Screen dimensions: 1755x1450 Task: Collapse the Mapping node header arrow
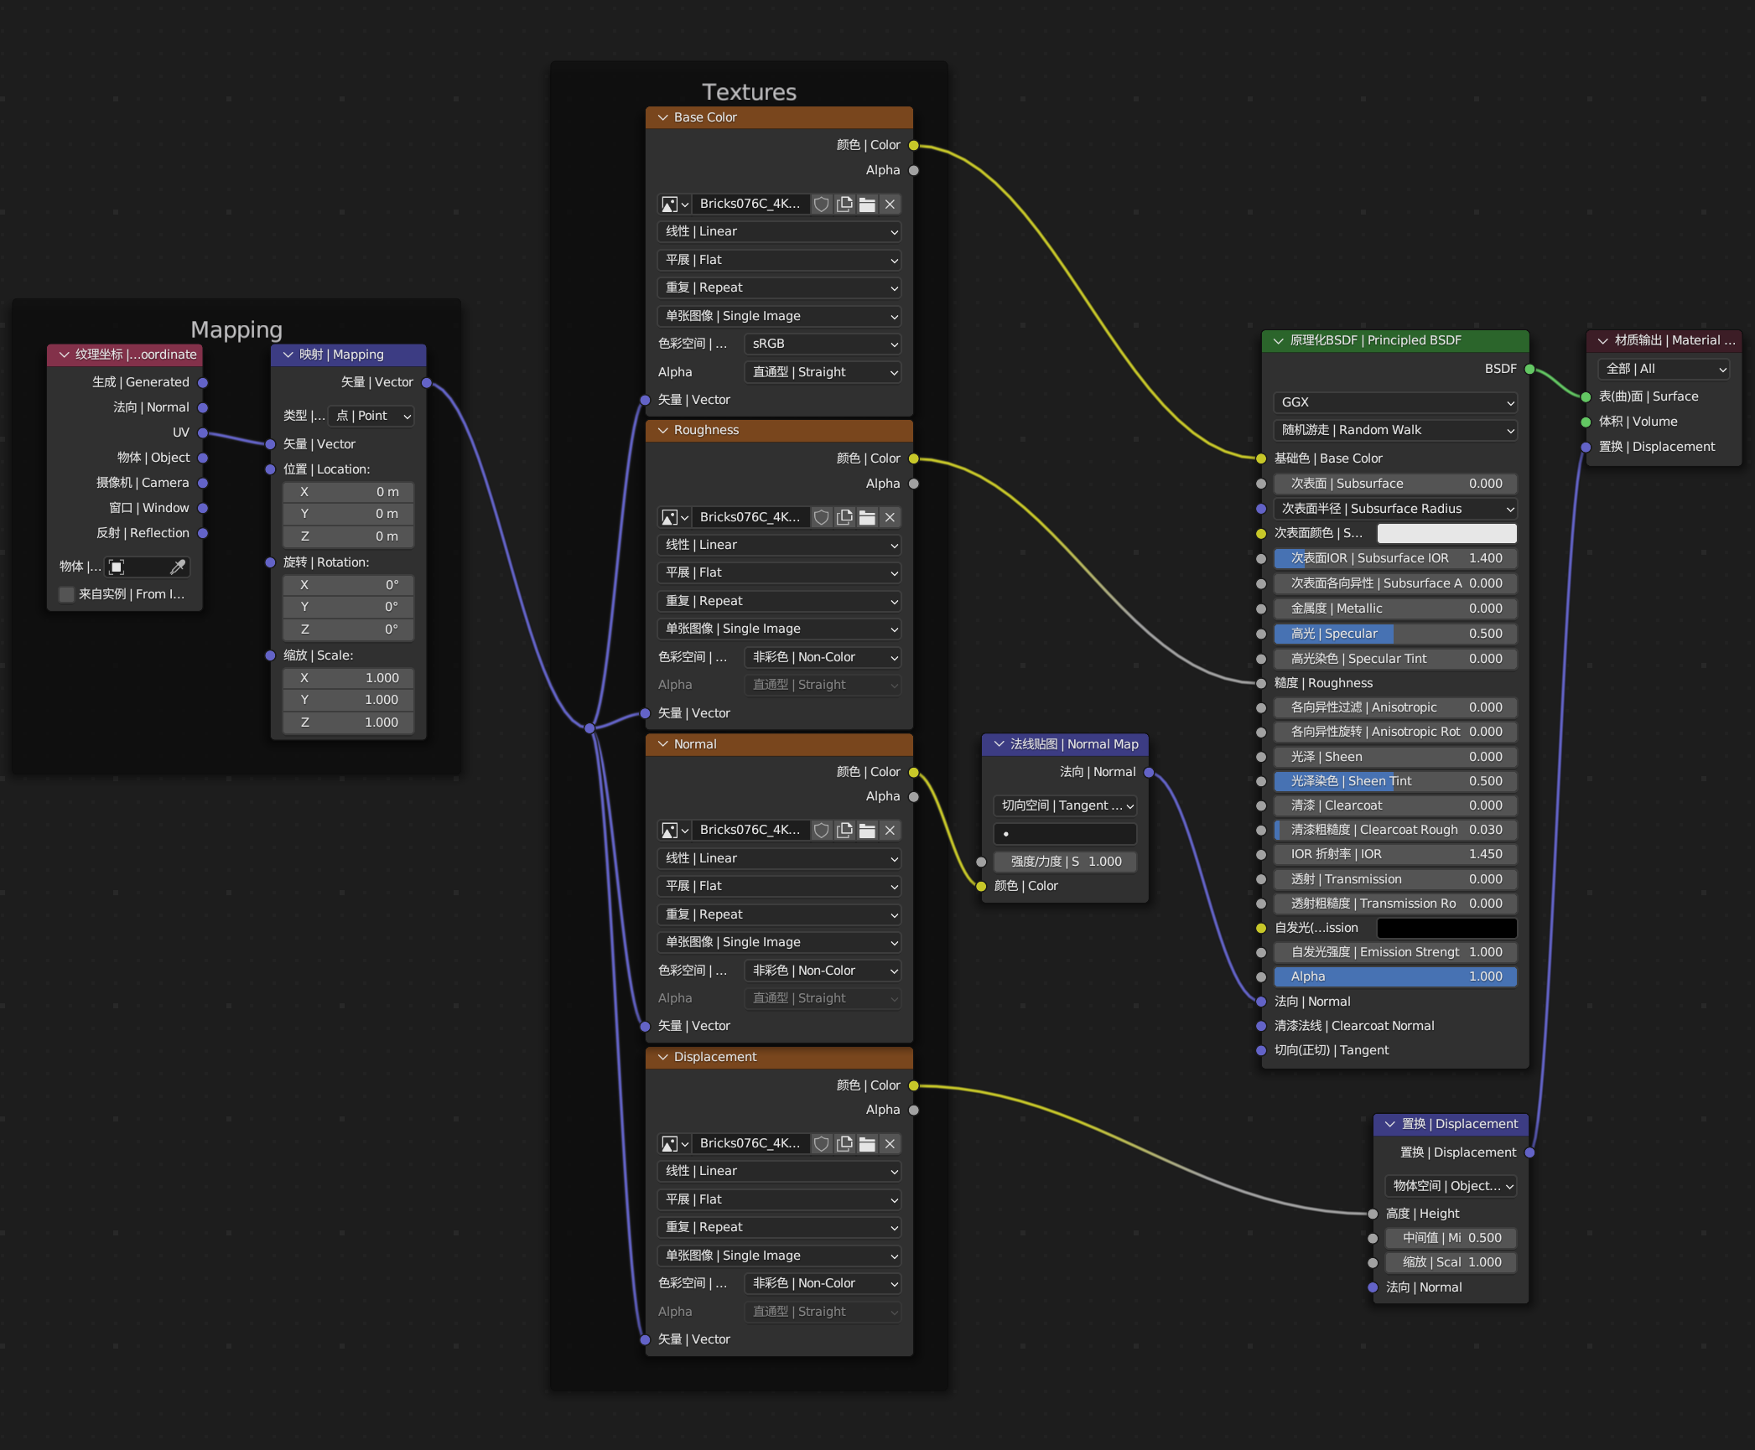click(288, 355)
